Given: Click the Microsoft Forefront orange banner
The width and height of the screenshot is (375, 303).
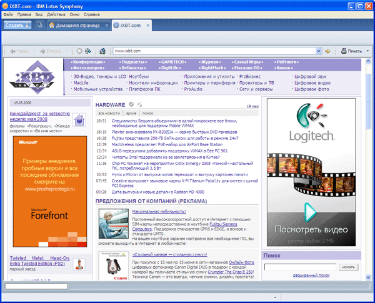Looking at the screenshot, I should pos(50,192).
